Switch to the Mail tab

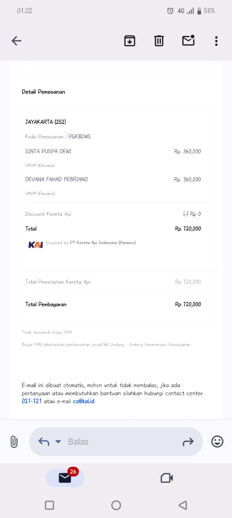(65, 478)
